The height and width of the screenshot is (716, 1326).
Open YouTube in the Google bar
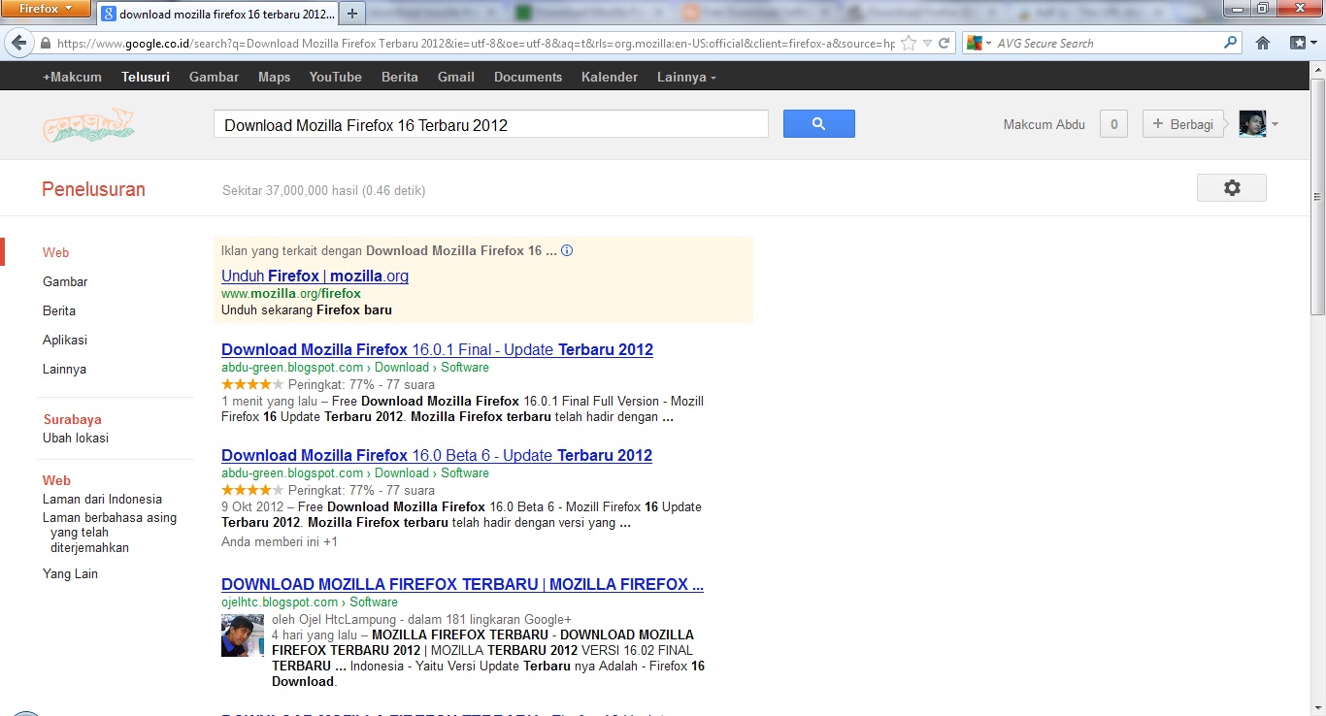click(x=336, y=77)
